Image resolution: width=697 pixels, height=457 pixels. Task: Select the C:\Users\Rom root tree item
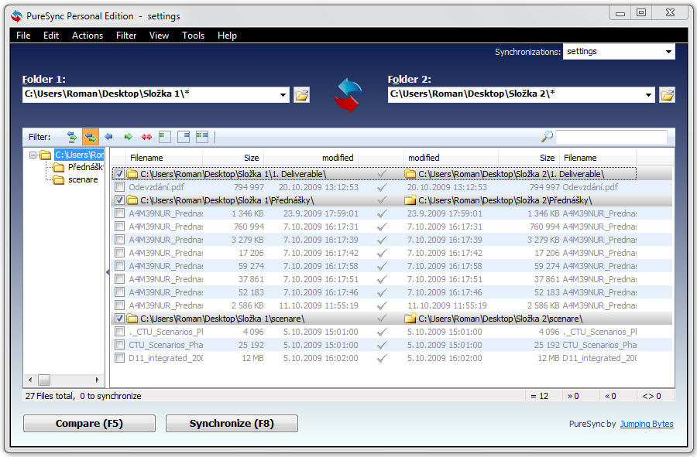tap(79, 155)
